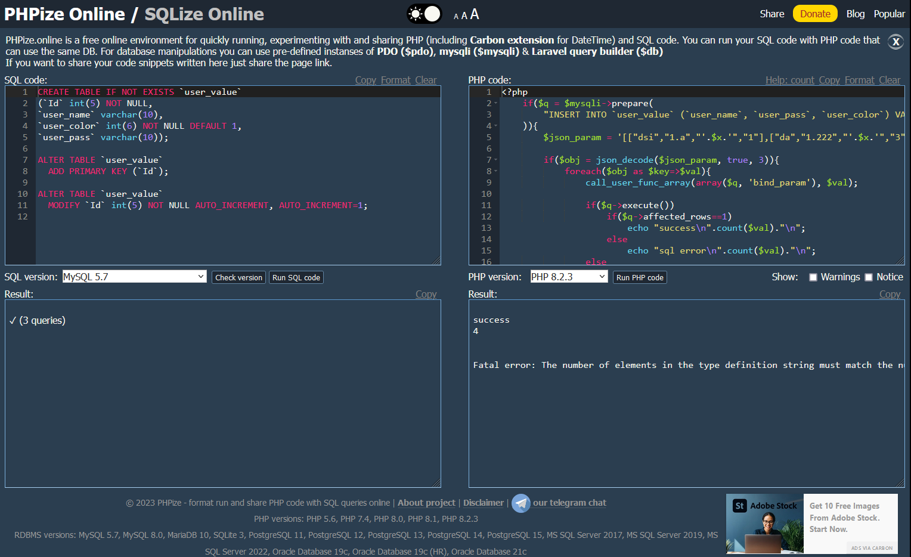Click inside the SQL code editor
Viewport: 911px width, 557px height.
[x=223, y=175]
